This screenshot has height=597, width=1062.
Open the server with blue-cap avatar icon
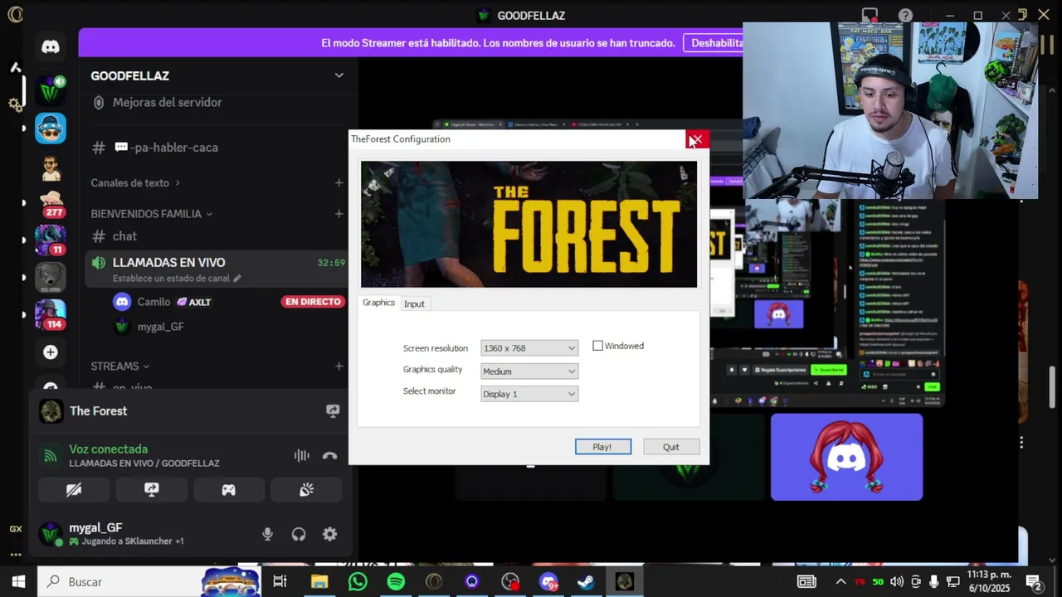pyautogui.click(x=51, y=129)
